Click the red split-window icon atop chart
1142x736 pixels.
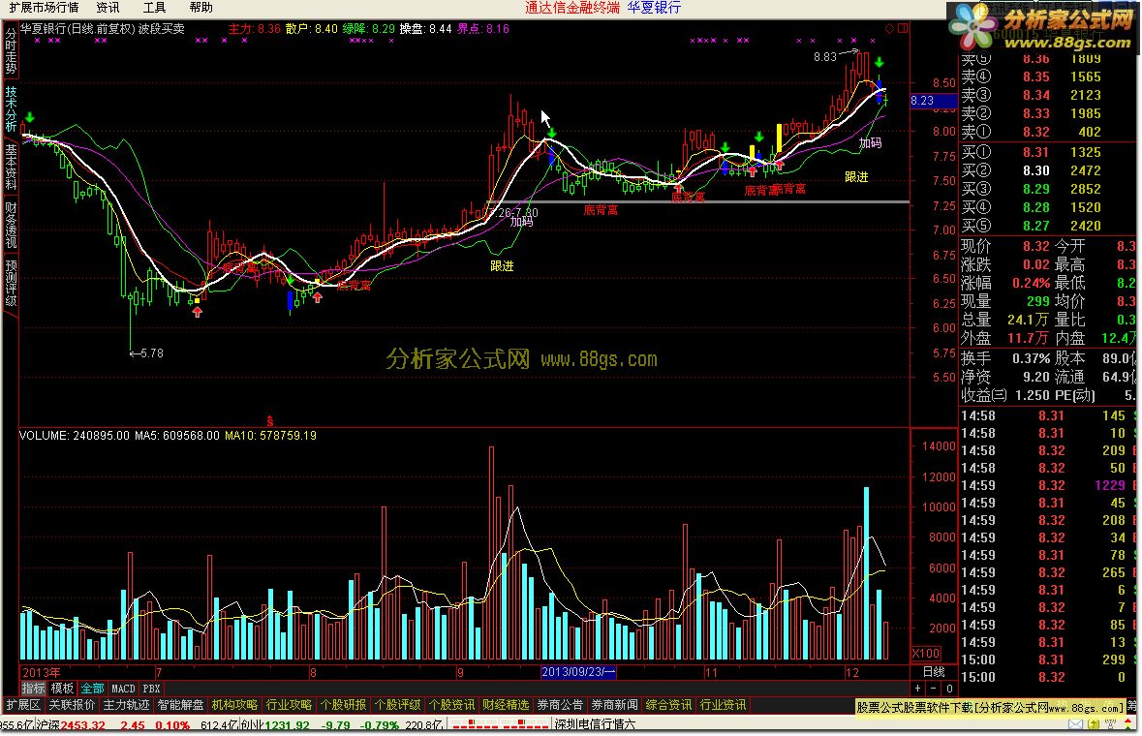[x=903, y=28]
